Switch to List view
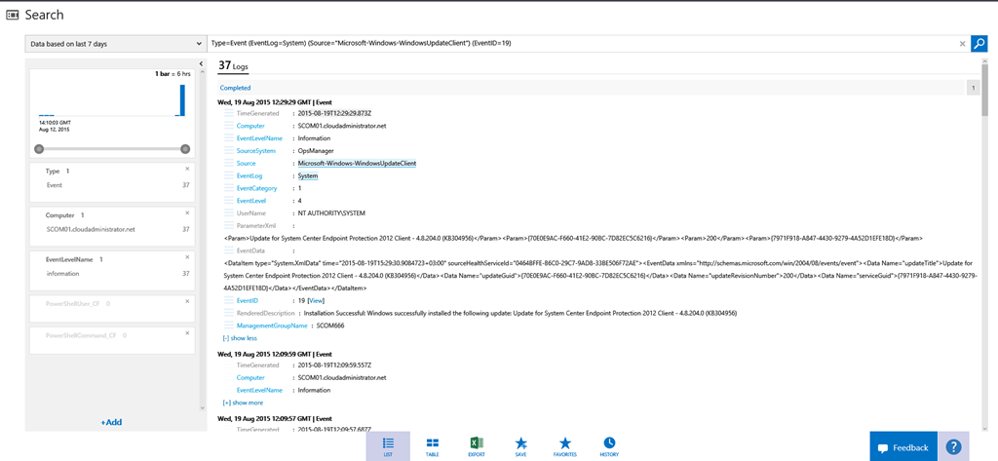998x461 pixels. point(388,446)
